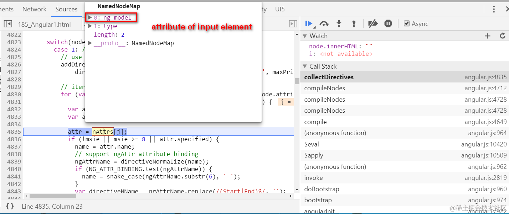Refresh watch expressions
Viewport: 509px width, 214px height.
503,36
